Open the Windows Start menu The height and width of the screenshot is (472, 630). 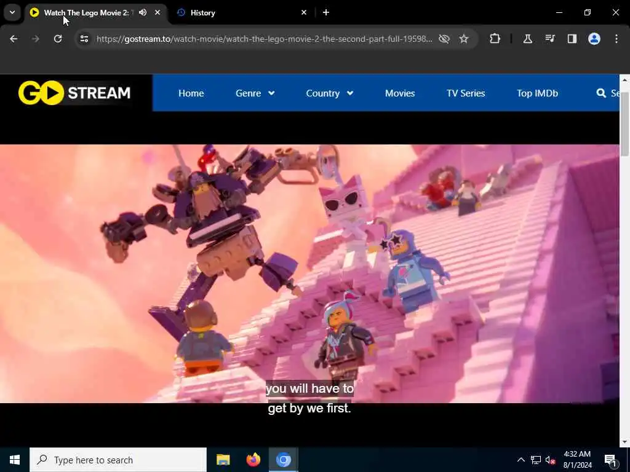15,460
